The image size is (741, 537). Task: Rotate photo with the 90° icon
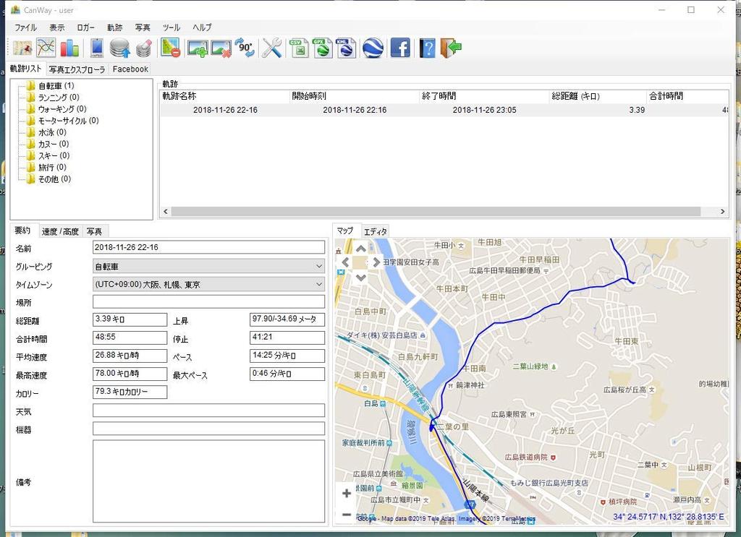click(x=245, y=48)
